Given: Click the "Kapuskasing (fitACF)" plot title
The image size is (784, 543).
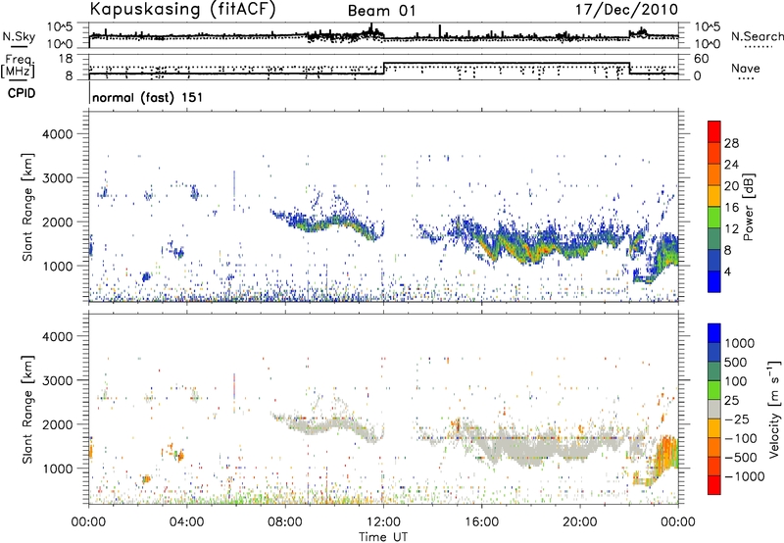Looking at the screenshot, I should pyautogui.click(x=182, y=9).
